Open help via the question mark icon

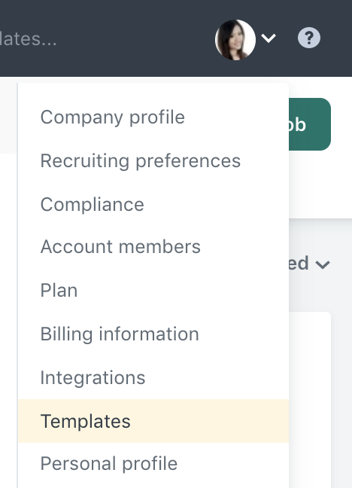309,38
